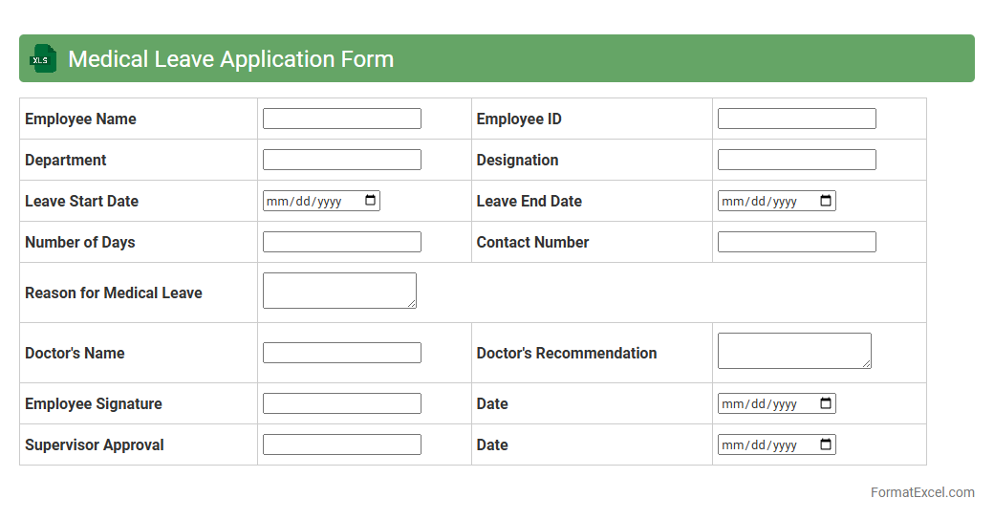Open the FormatExcel.com link

[x=922, y=492]
